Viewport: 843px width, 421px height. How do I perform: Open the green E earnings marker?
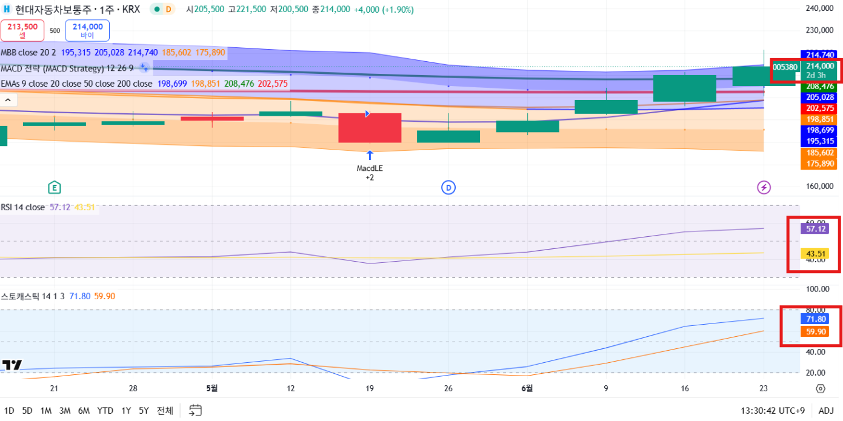55,187
